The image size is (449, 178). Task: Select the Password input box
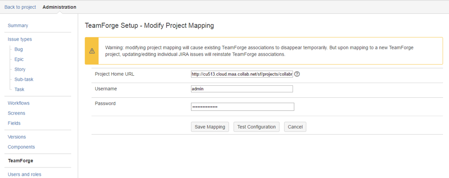tap(242, 106)
